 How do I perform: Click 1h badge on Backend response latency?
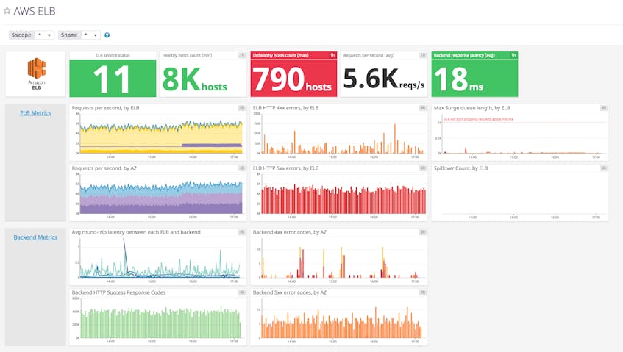point(513,55)
